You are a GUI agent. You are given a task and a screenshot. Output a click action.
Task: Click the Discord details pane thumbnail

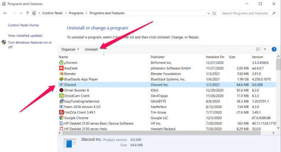[x=70, y=144]
